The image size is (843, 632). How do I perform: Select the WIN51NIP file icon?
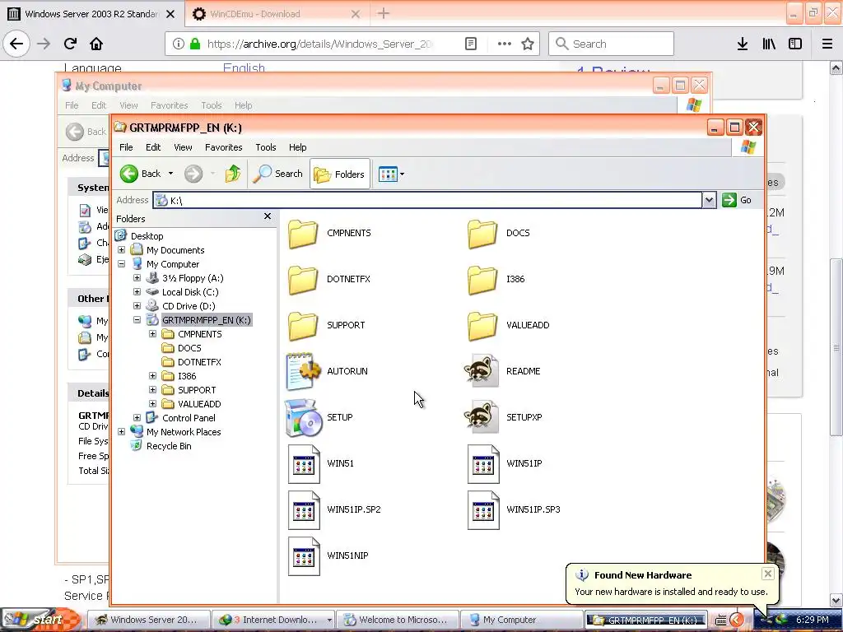point(304,556)
